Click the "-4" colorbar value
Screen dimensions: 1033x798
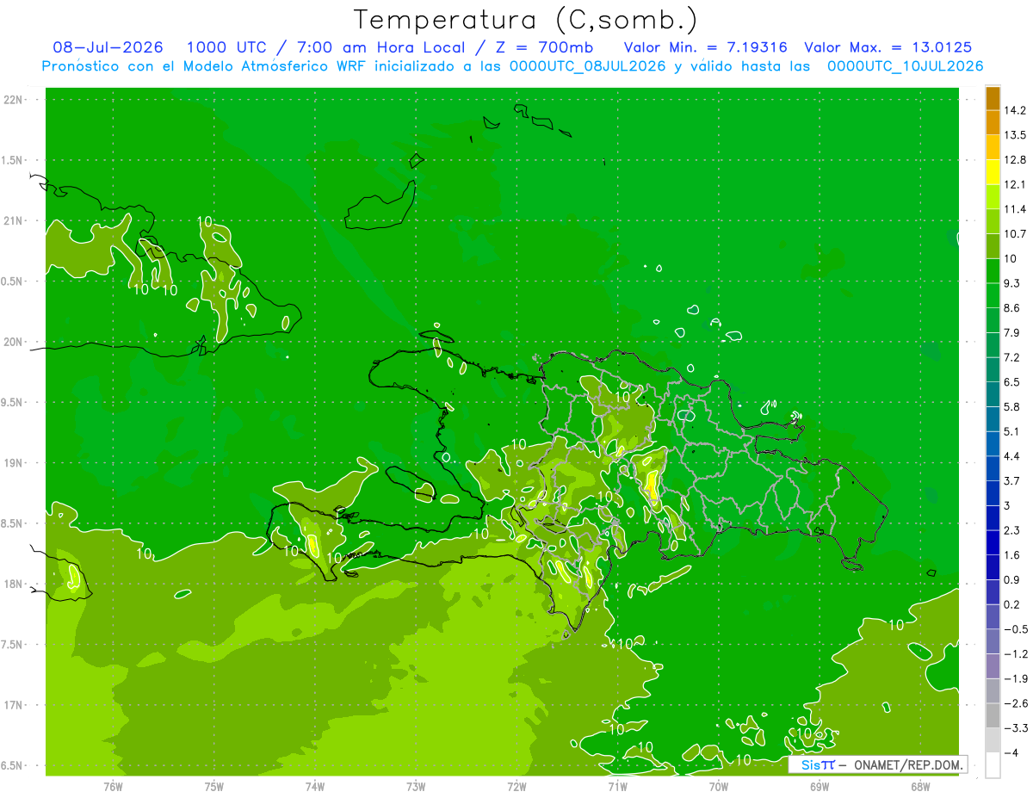(1011, 753)
